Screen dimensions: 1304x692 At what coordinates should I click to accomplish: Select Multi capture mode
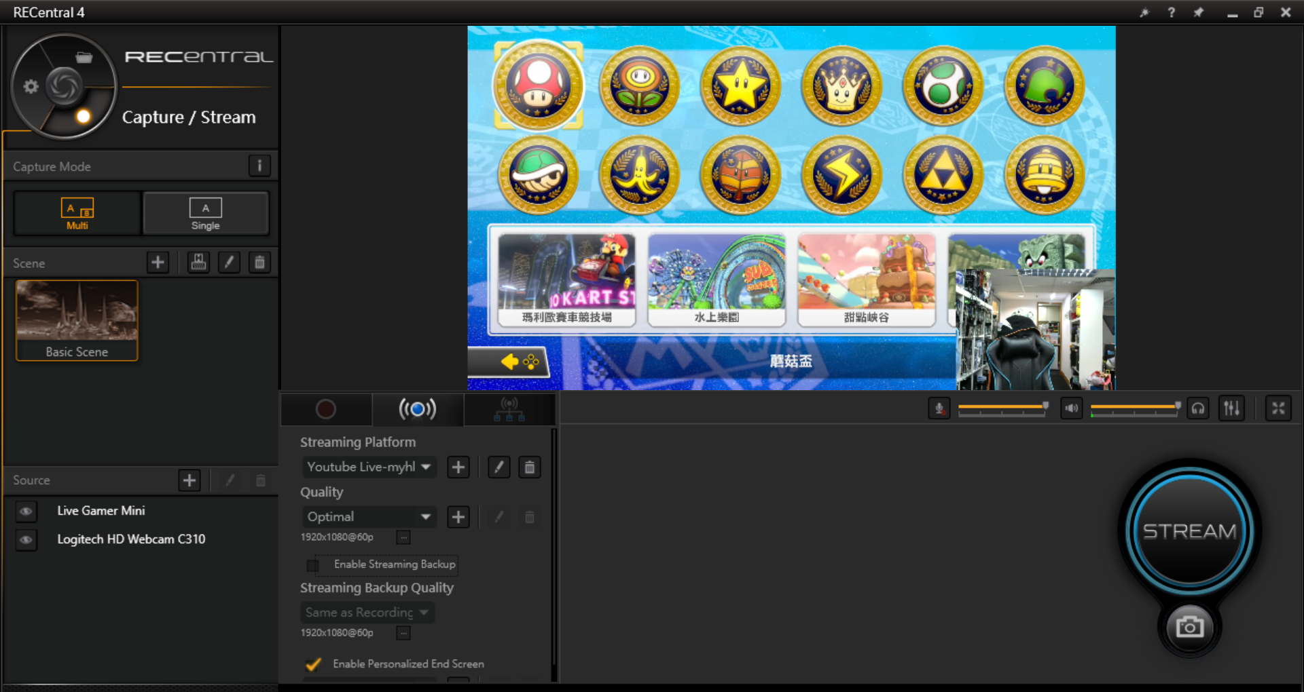pos(77,213)
